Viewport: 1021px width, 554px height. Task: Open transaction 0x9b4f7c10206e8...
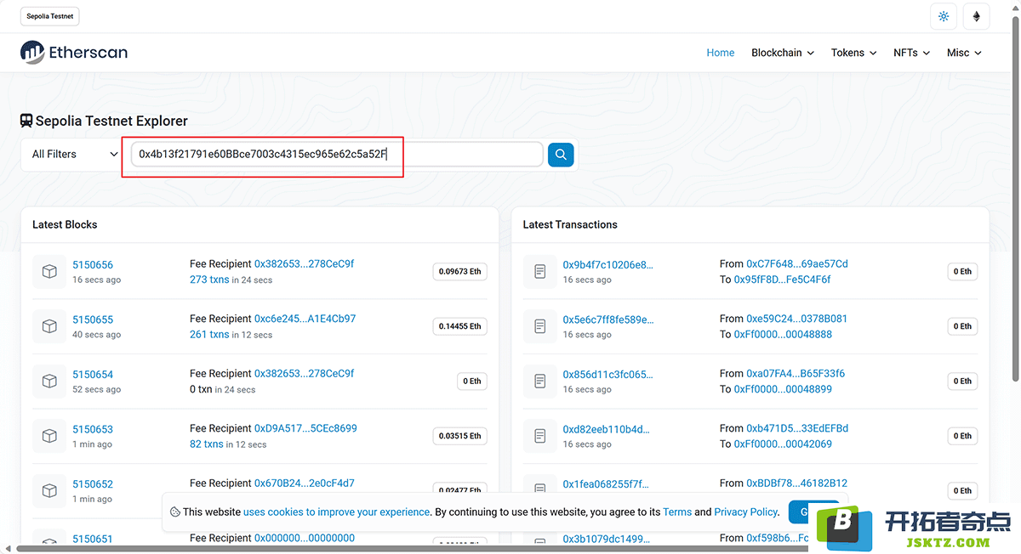(608, 265)
